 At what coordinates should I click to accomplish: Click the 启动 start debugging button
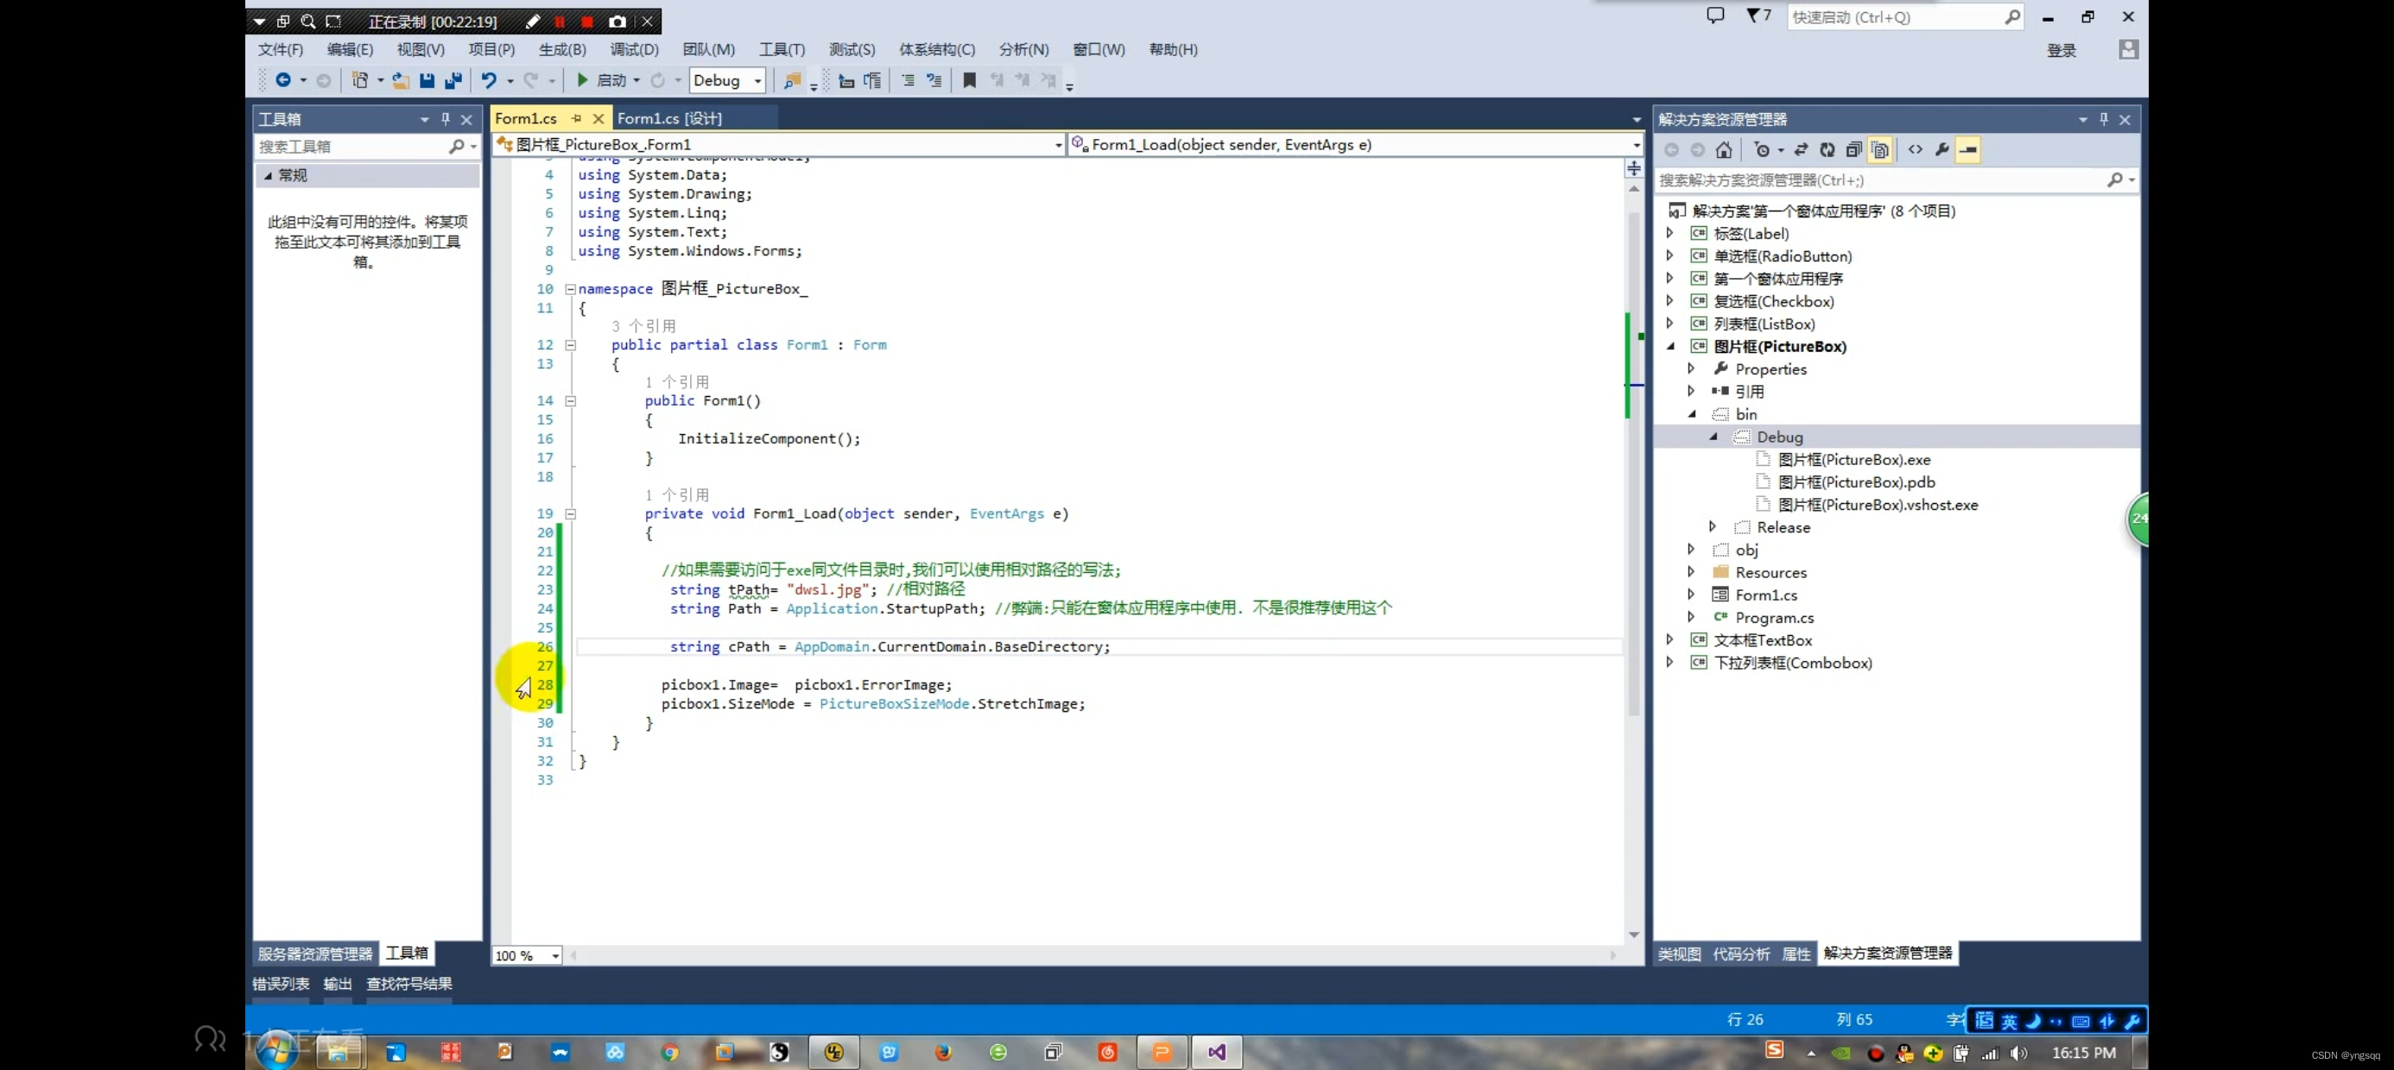coord(601,81)
